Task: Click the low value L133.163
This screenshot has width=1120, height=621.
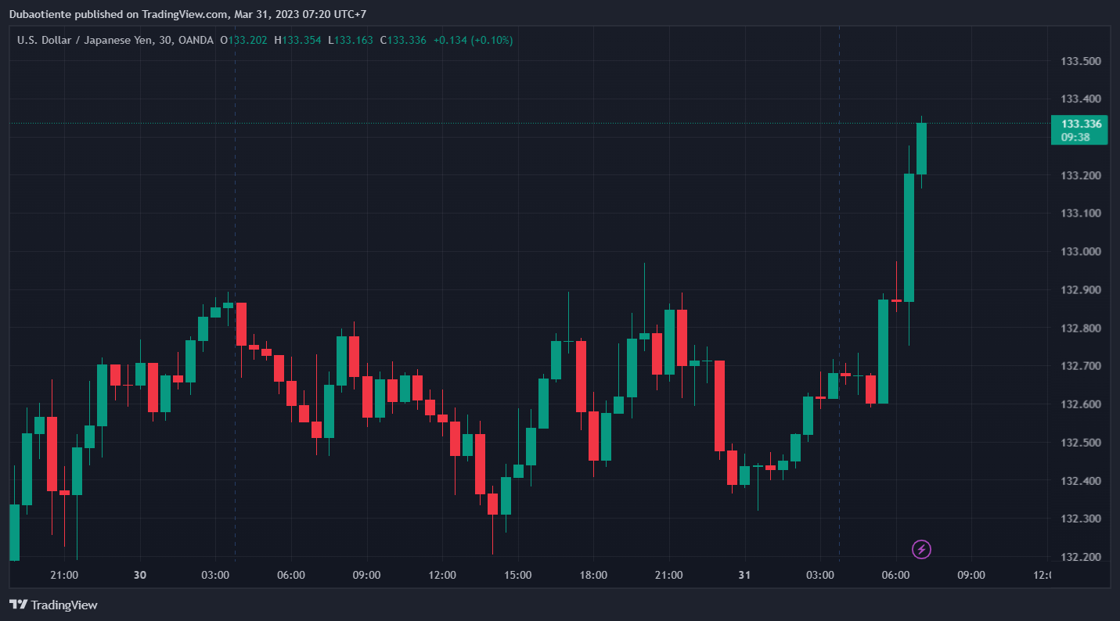Action: click(x=351, y=40)
